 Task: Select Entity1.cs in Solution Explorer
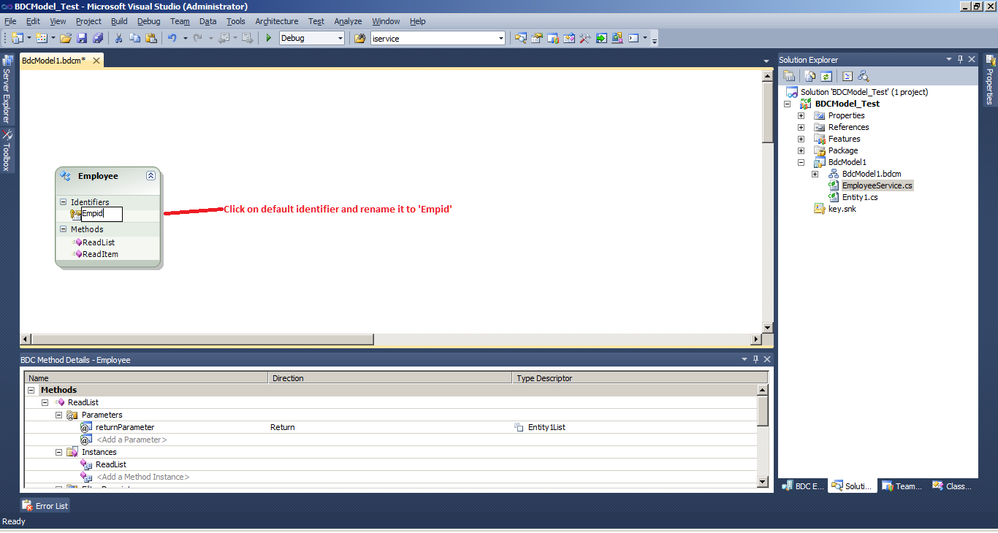click(860, 197)
